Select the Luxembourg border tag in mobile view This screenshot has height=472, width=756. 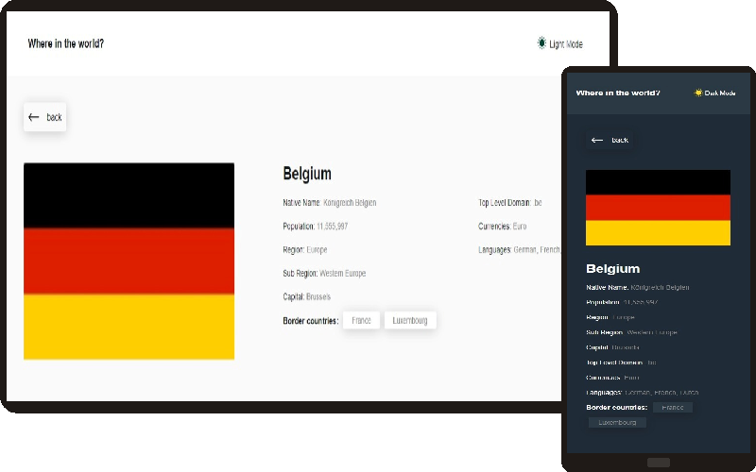617,423
